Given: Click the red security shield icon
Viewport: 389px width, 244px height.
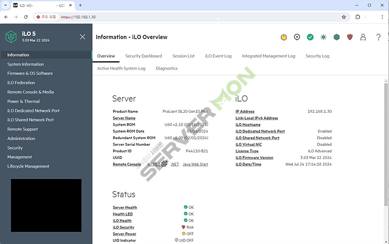Looking at the screenshot, I should coord(350,37).
